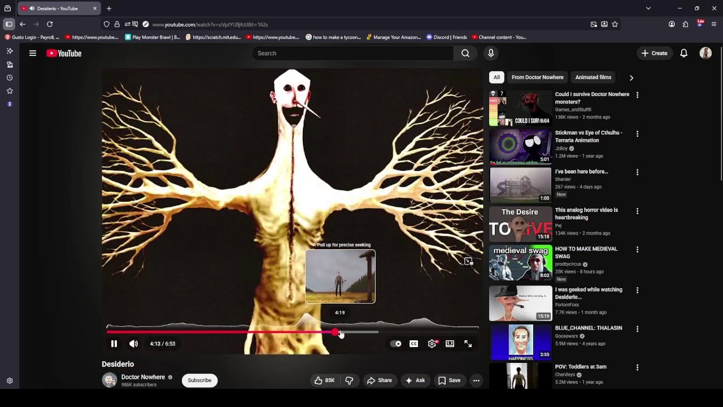Screen dimensions: 723x407
Task: Pause the video playback
Action: coord(114,344)
